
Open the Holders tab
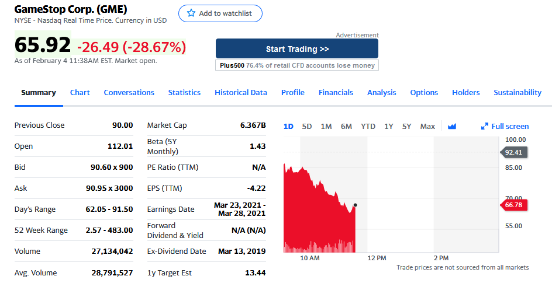[465, 93]
